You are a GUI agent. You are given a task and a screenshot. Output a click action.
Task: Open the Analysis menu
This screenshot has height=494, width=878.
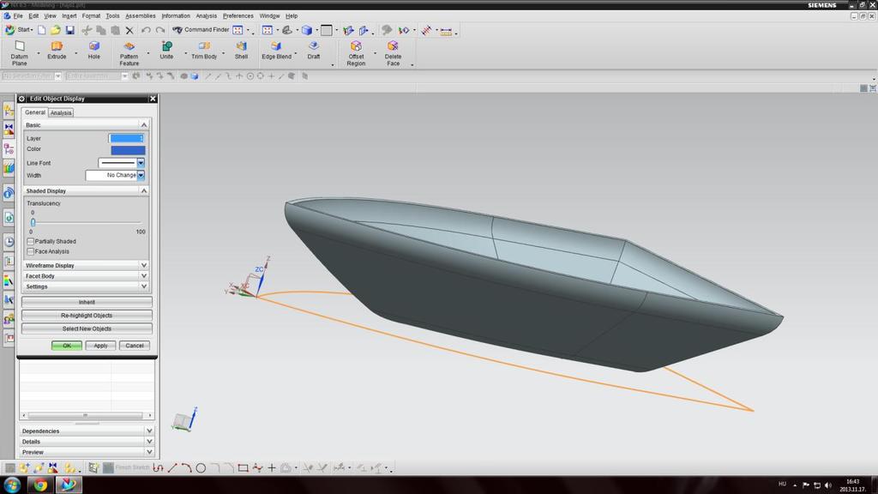click(x=206, y=16)
